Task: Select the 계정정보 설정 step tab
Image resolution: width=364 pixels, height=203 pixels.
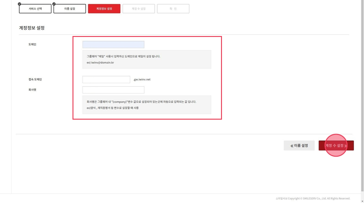Action: pos(104,8)
